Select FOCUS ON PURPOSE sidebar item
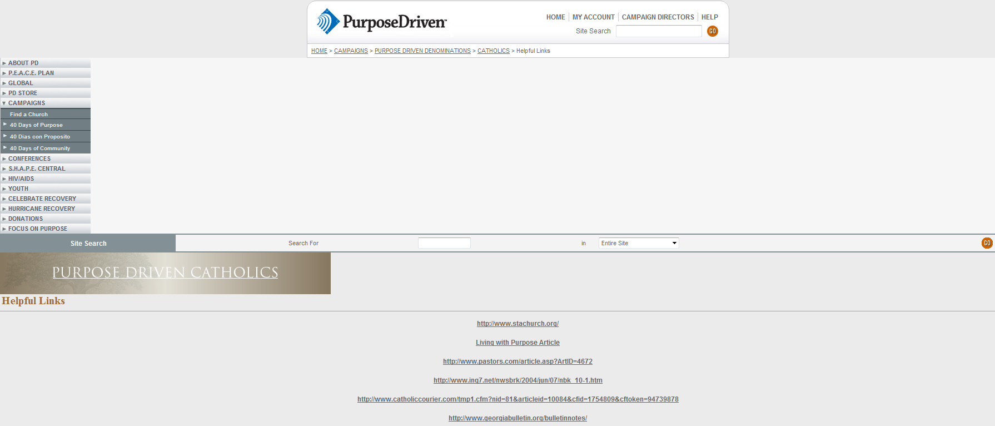This screenshot has width=995, height=426. coord(38,229)
